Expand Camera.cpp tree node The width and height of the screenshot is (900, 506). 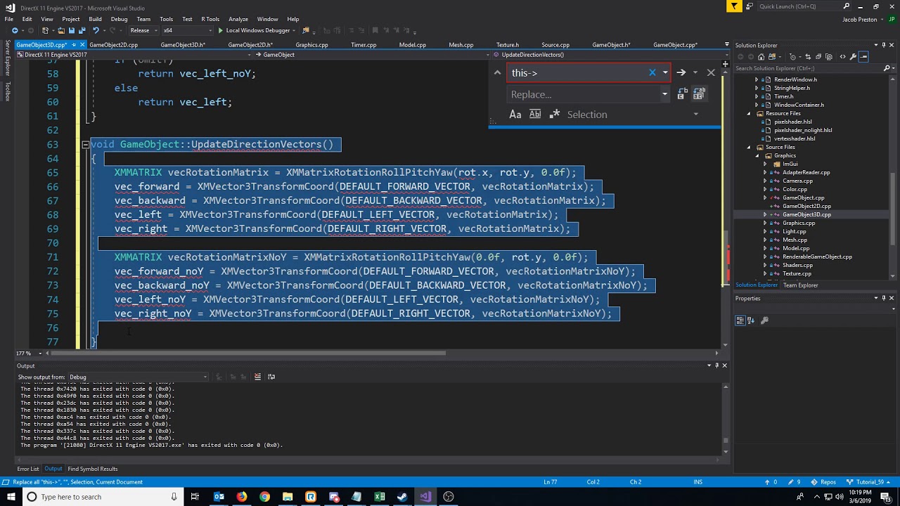coord(766,181)
